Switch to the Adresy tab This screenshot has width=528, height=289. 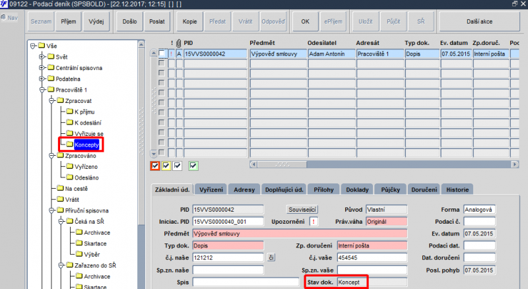244,189
